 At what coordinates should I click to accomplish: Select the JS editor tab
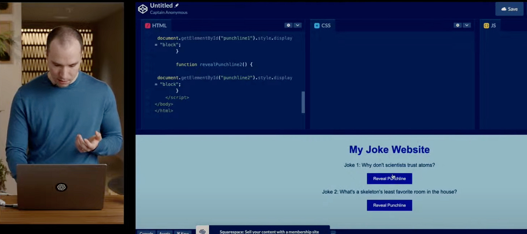coord(490,25)
